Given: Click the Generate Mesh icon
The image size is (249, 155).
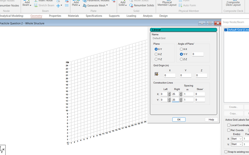Looking at the screenshot, I should click(84, 6).
